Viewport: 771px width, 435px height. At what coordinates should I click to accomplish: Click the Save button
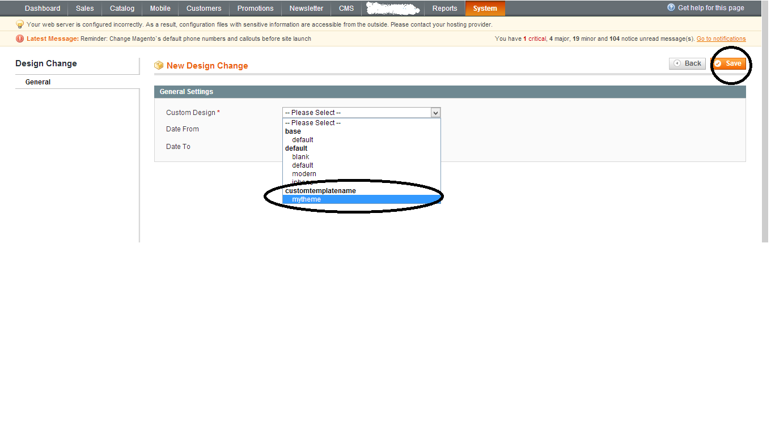(728, 63)
